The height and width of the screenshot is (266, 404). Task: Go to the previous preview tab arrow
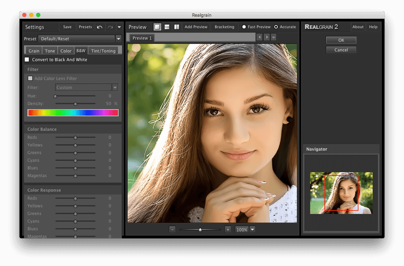(259, 37)
